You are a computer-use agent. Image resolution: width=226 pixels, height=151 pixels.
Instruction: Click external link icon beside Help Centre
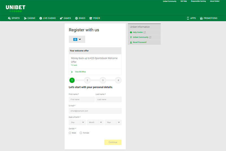coord(145,32)
